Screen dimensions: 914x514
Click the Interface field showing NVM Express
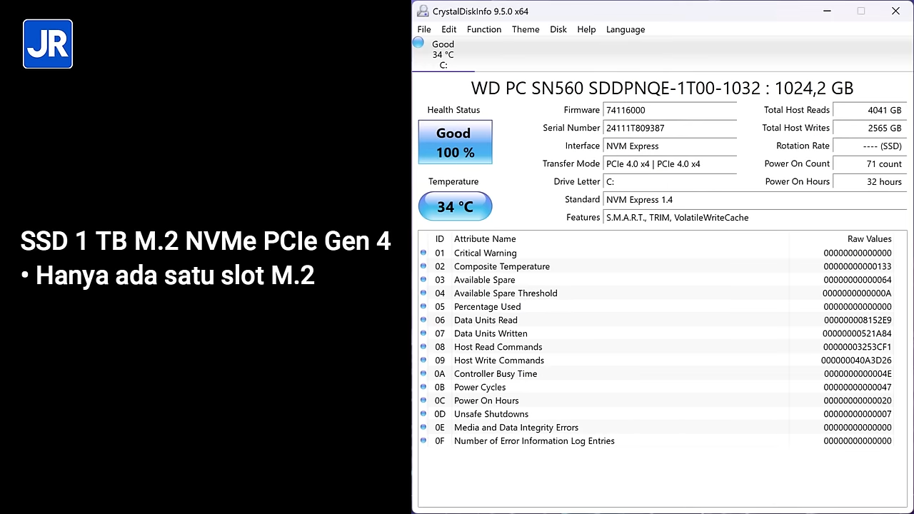670,146
